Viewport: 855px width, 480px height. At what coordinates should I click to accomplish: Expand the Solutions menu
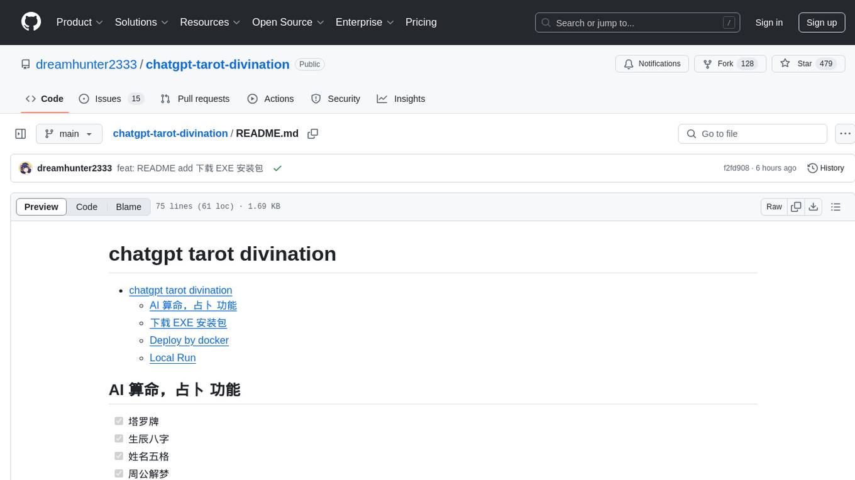(141, 22)
